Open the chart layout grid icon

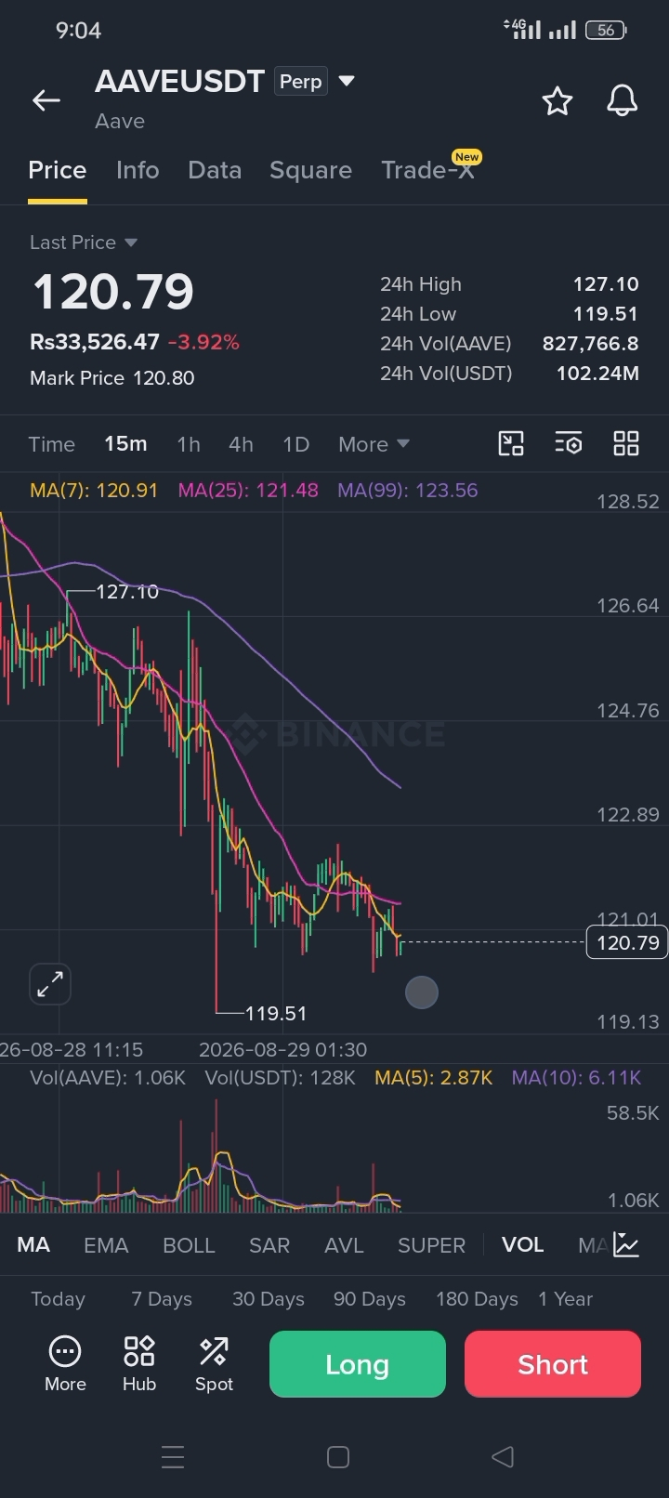[x=626, y=443]
